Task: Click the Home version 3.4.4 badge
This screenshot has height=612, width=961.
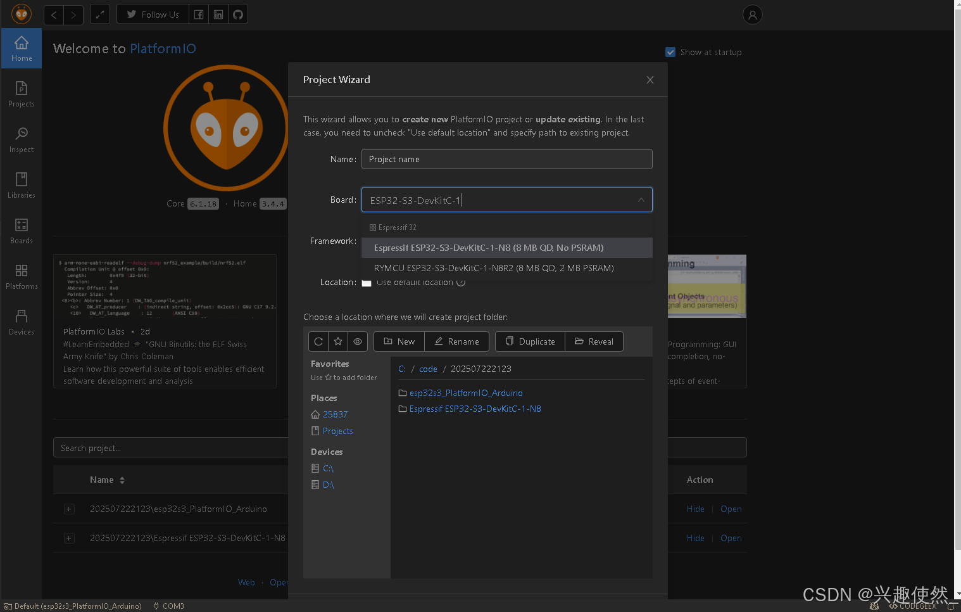Action: pyautogui.click(x=273, y=204)
